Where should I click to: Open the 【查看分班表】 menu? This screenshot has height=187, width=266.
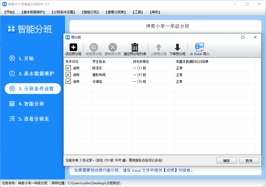(x=116, y=12)
